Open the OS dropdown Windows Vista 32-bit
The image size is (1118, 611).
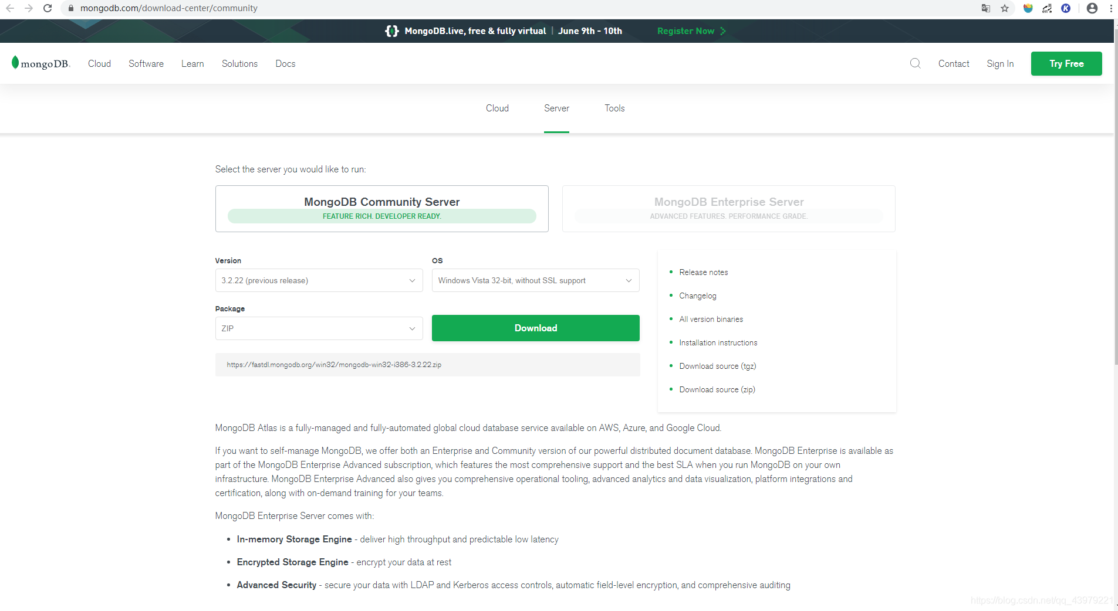click(x=535, y=280)
